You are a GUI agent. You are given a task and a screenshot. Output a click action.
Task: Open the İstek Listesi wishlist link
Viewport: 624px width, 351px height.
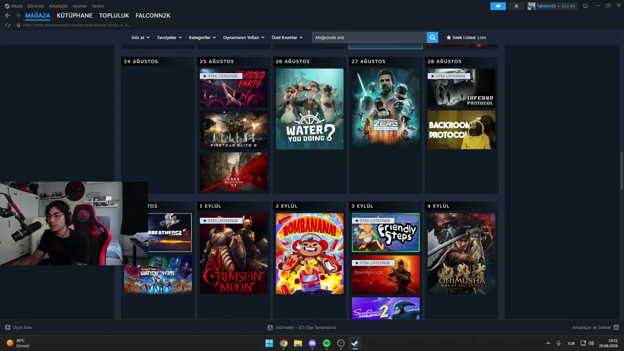pos(467,38)
